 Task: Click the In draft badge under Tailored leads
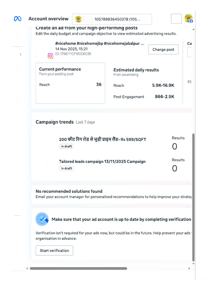66,168
